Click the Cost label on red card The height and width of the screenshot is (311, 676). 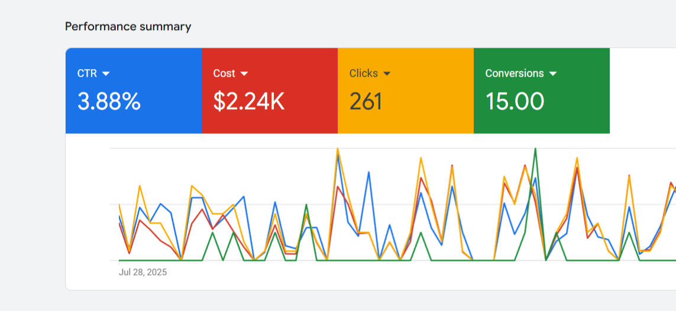point(224,74)
